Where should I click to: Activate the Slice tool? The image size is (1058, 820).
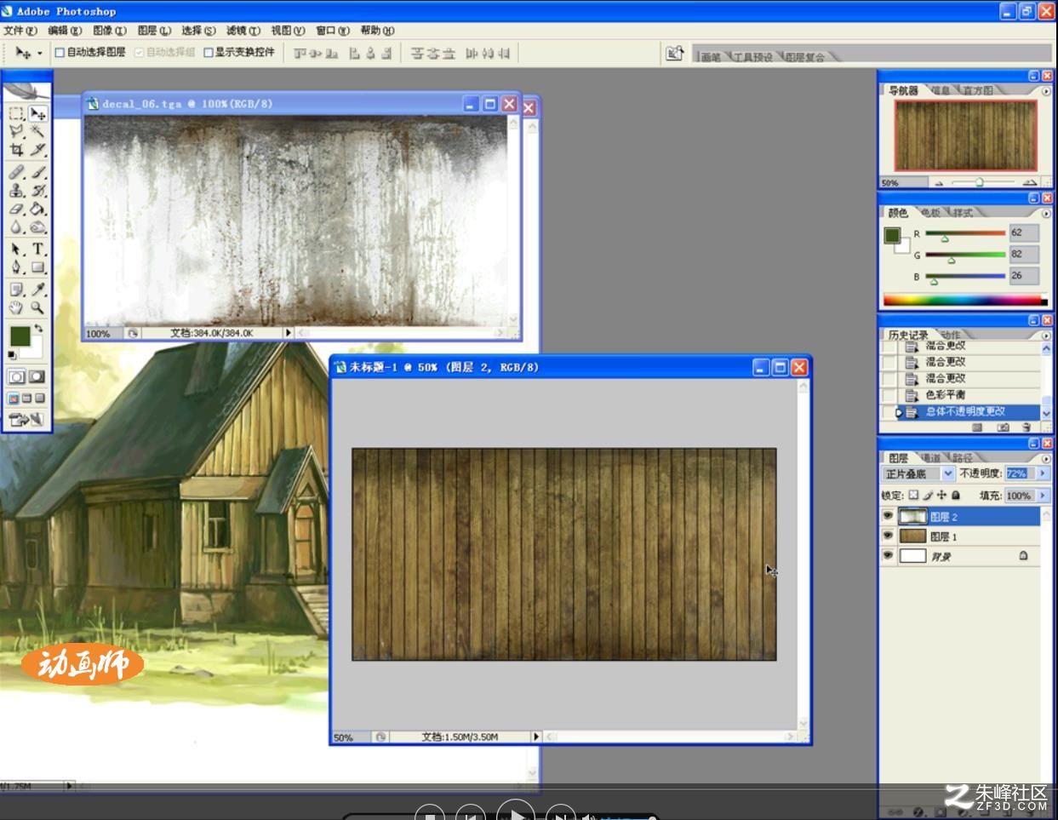pos(37,150)
